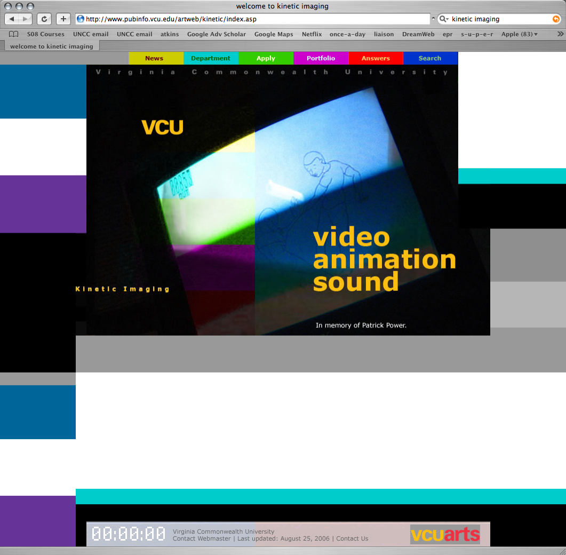Screen dimensions: 566x555
Task: Click the vcuarts logo in footer
Action: click(x=445, y=534)
